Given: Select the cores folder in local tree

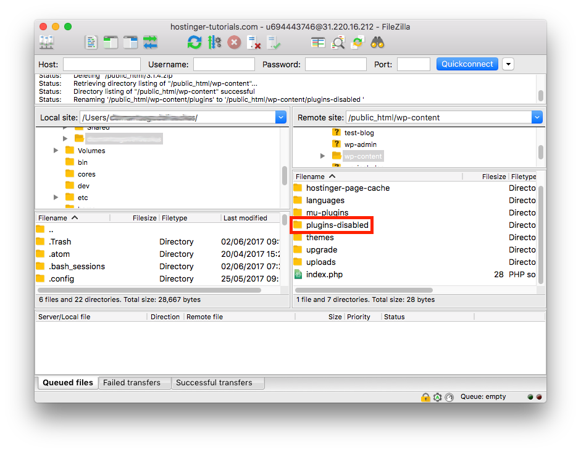Looking at the screenshot, I should [86, 174].
